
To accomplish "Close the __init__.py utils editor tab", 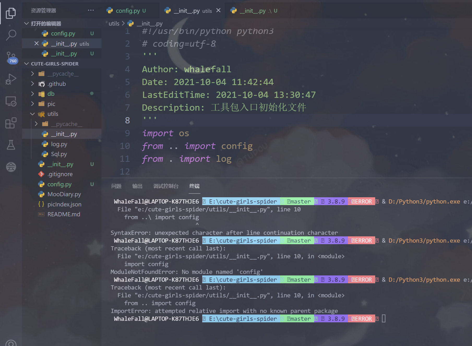I will [x=218, y=10].
